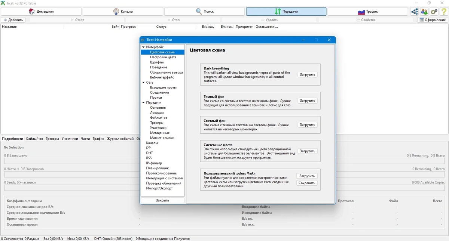Switch to the Трекеры bottom tab

pyautogui.click(x=52, y=139)
